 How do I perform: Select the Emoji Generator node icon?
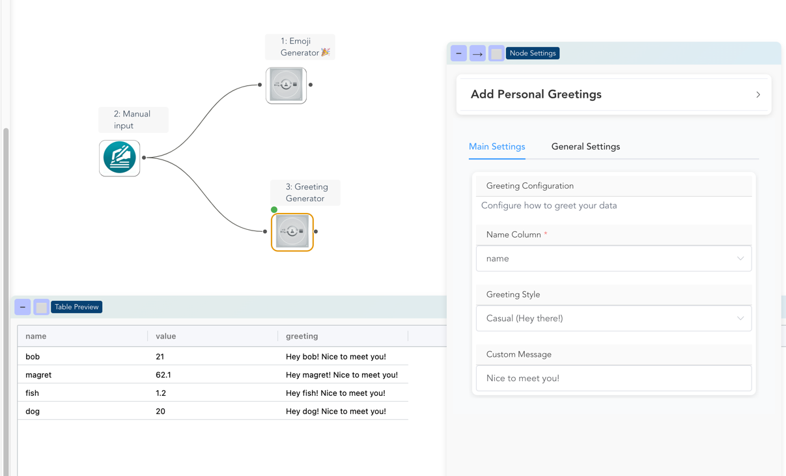point(286,85)
